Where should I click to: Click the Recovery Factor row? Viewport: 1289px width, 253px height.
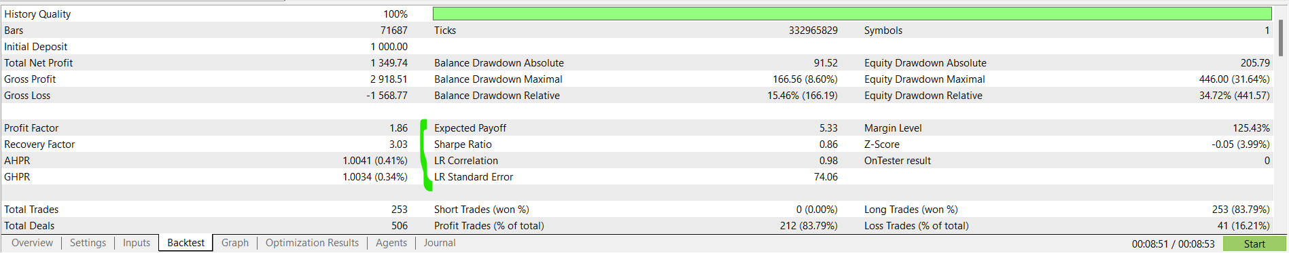206,144
